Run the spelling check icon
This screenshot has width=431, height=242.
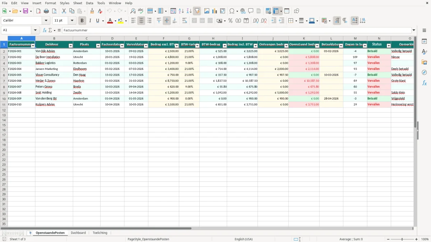[141, 11]
